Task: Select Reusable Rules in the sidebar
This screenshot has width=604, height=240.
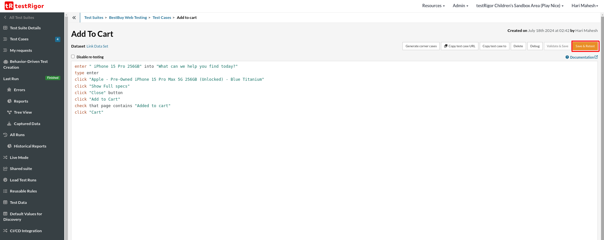Action: click(23, 191)
